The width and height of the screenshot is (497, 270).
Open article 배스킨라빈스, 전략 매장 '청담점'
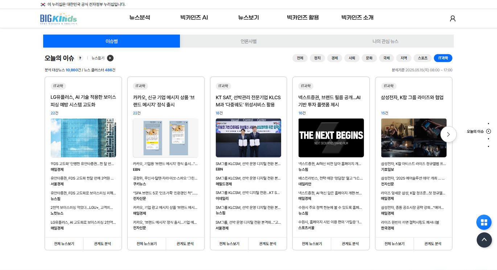click(x=331, y=178)
